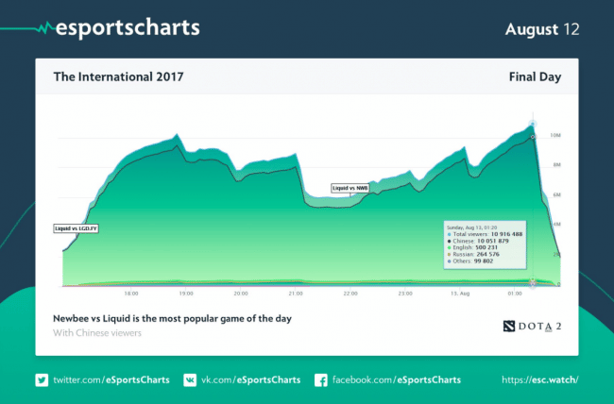Open vk.com/eSportsCharts link
The height and width of the screenshot is (404, 614).
tap(252, 379)
